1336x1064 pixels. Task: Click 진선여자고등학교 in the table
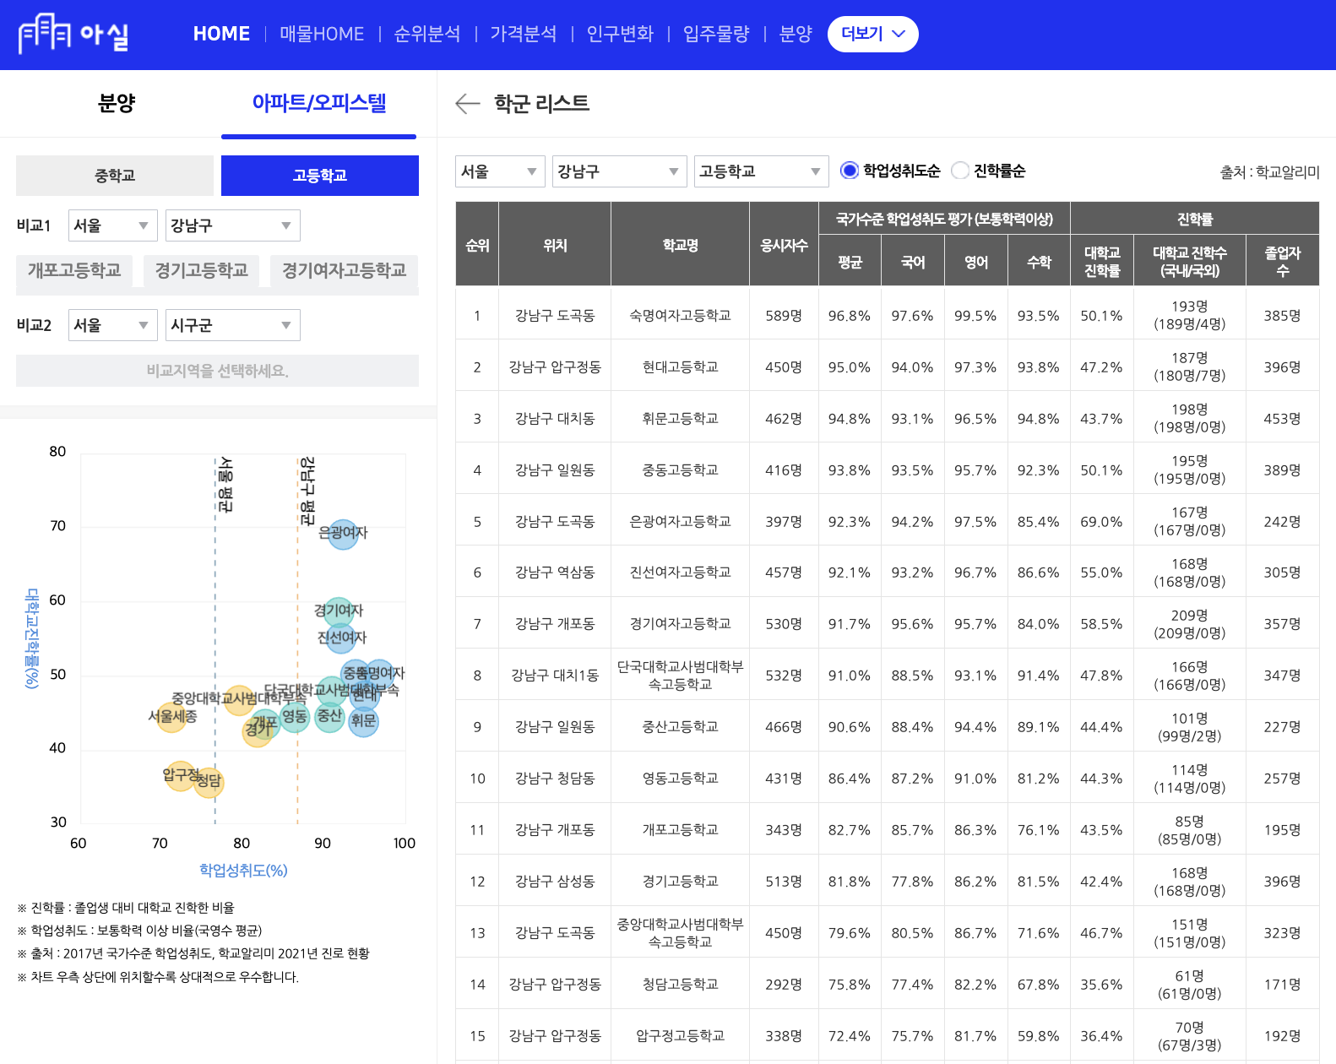point(680,573)
